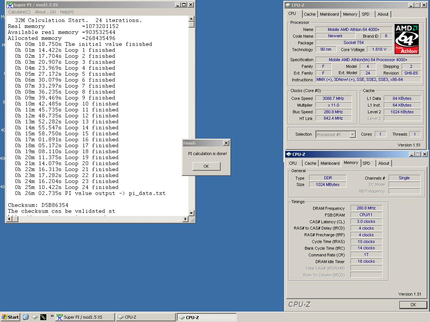The width and height of the screenshot is (430, 322).
Task: Open About tab in upper CPU-Z
Action: pyautogui.click(x=383, y=14)
